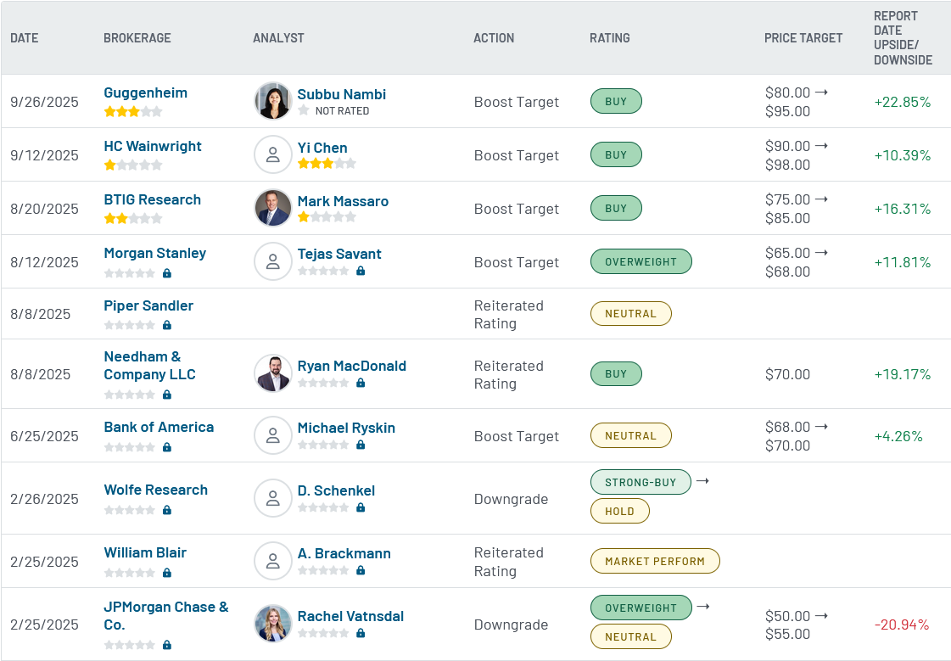This screenshot has height=661, width=951.
Task: Click the -20.94% downside value
Action: (901, 625)
